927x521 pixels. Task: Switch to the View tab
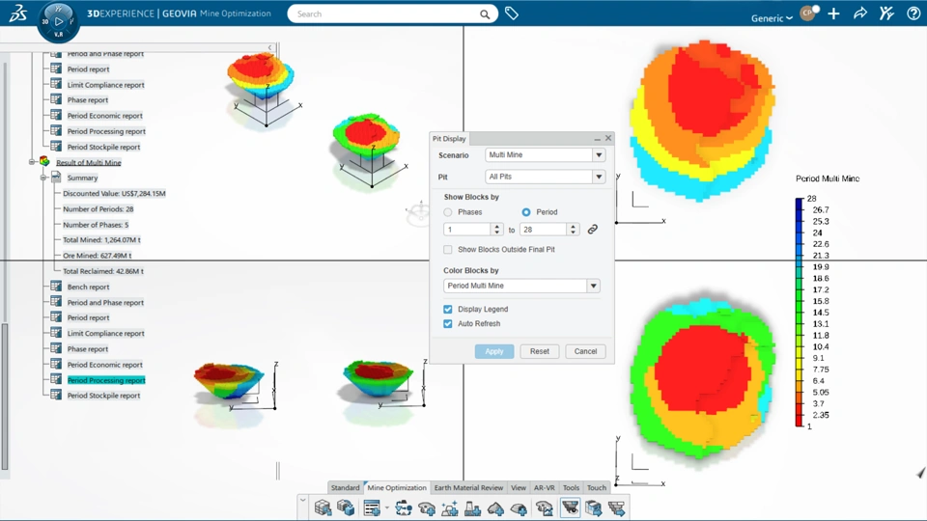519,487
